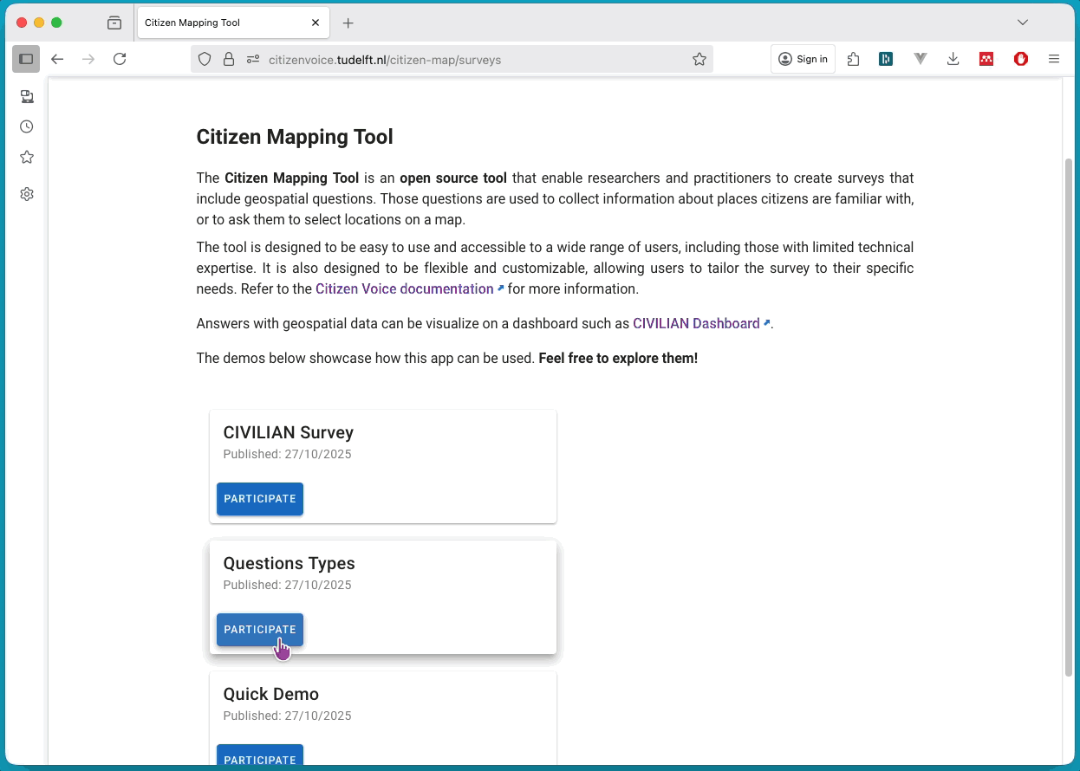1080x771 pixels.
Task: Toggle the sidebar panel button
Action: click(25, 59)
